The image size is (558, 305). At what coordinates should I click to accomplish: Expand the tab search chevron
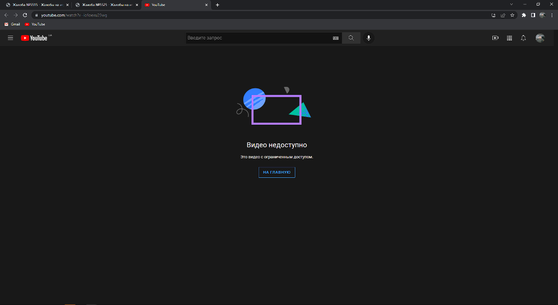(x=511, y=5)
